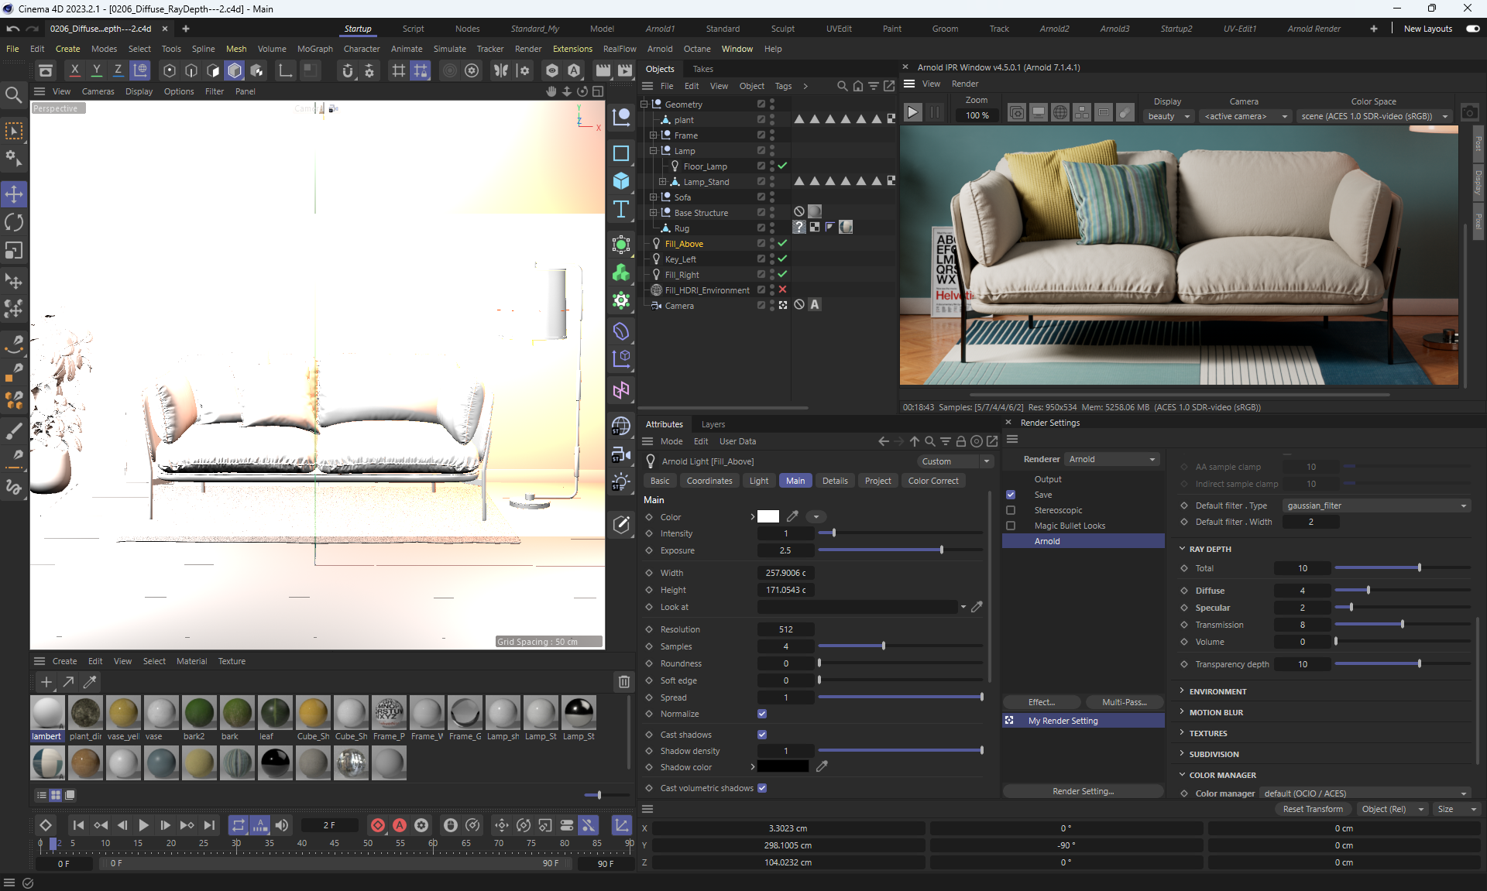Click the Text spline tool icon

point(621,210)
